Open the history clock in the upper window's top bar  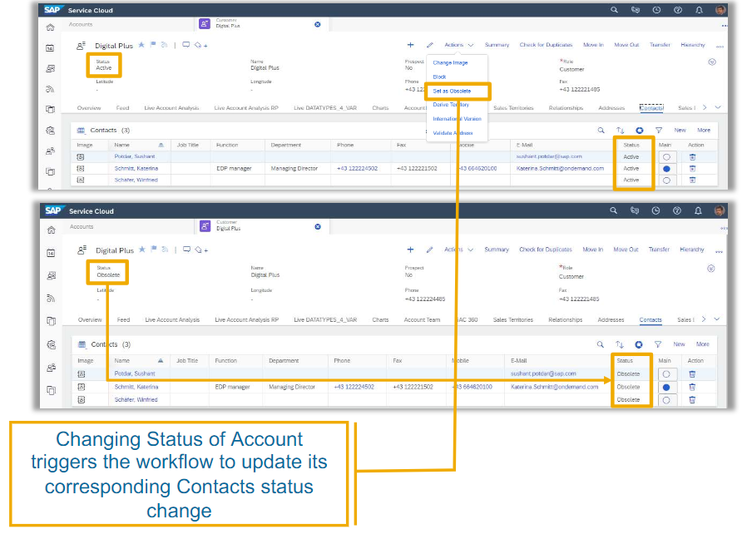coord(656,9)
